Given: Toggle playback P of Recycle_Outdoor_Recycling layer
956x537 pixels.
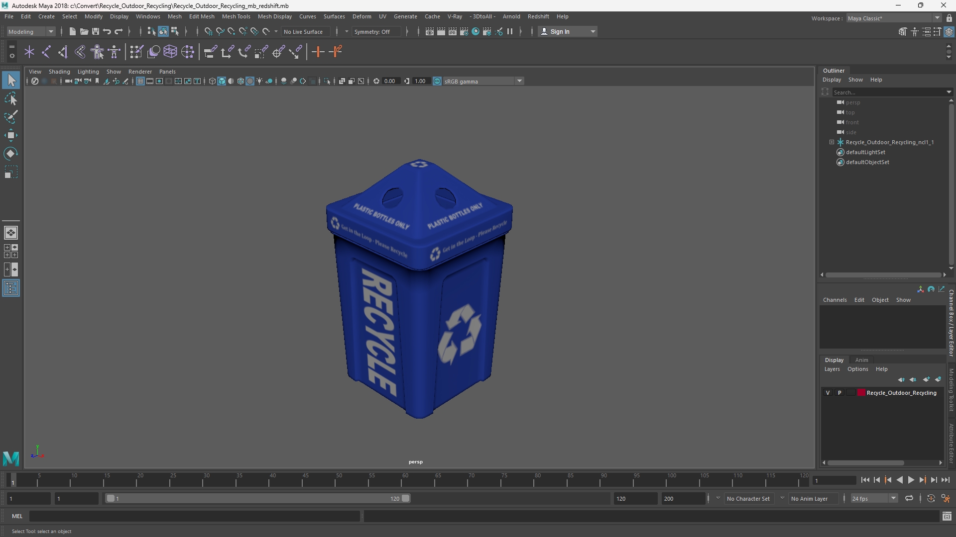Looking at the screenshot, I should (x=839, y=393).
